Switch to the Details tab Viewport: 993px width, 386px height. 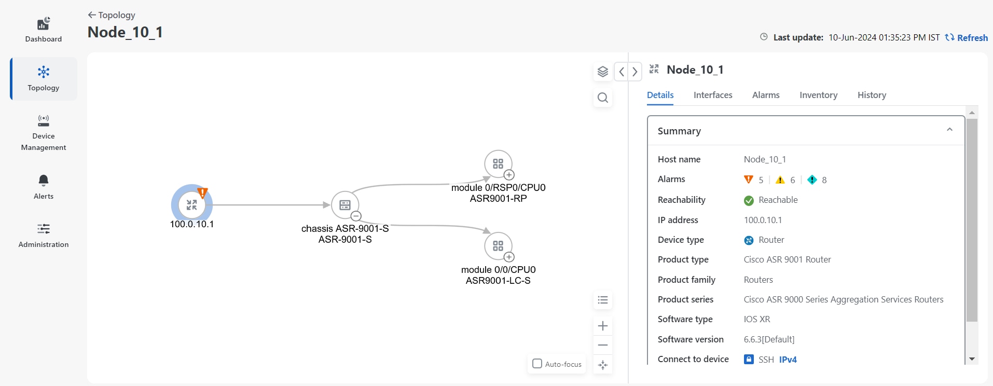click(660, 95)
